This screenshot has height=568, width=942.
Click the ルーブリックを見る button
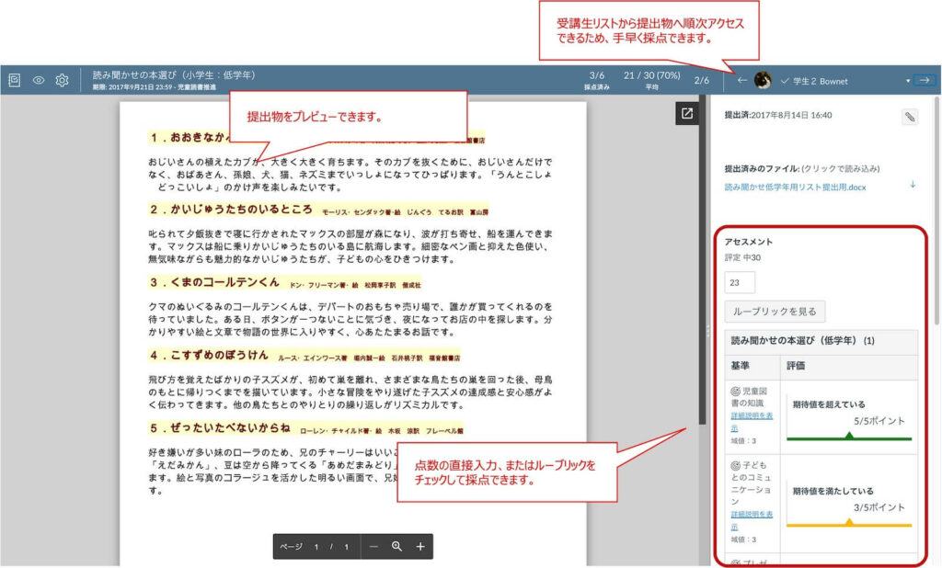click(x=775, y=311)
